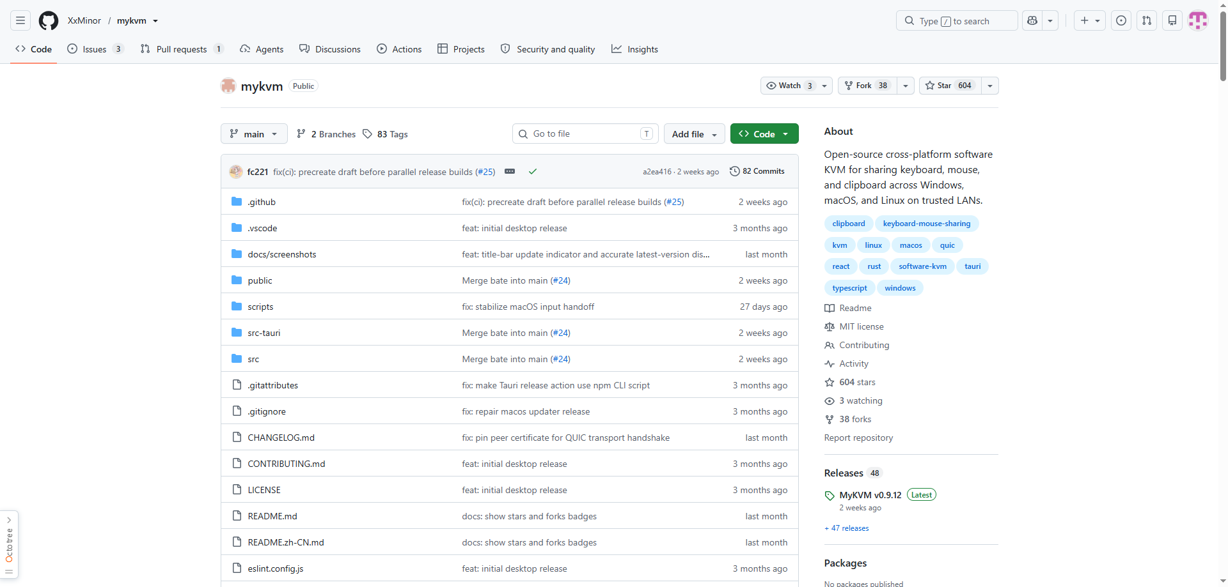Open the Discussions tab
This screenshot has width=1228, height=587.
330,49
